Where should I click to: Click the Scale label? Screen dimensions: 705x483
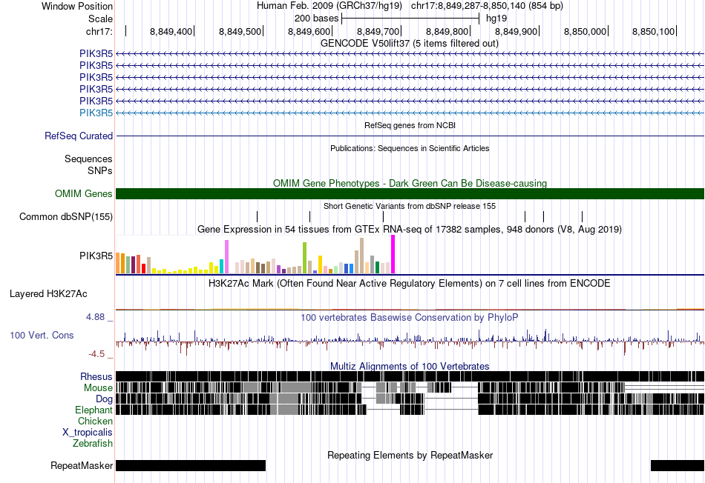pos(100,19)
